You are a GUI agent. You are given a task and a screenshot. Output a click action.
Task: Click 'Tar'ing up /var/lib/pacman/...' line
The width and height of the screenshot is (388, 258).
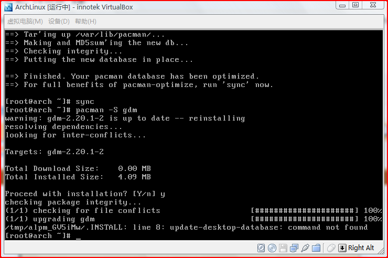(84, 35)
